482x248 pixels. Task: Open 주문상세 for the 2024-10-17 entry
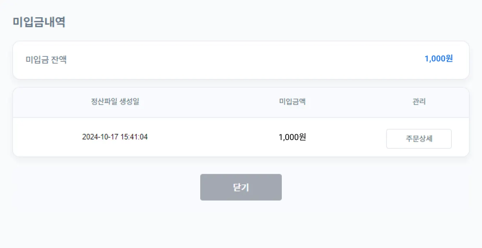click(419, 139)
